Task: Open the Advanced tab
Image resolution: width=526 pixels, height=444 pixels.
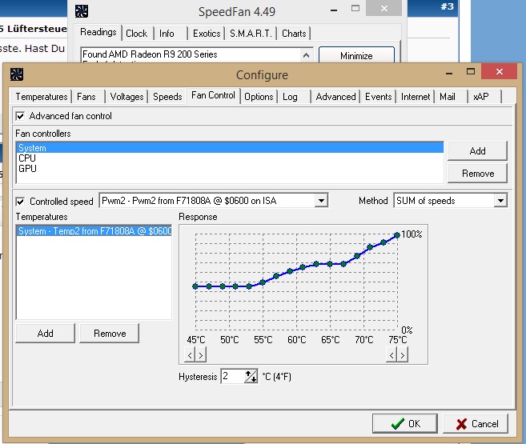Action: click(335, 97)
